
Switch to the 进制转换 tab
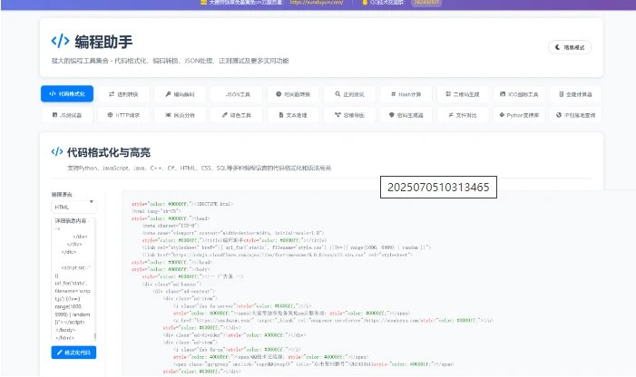click(123, 94)
